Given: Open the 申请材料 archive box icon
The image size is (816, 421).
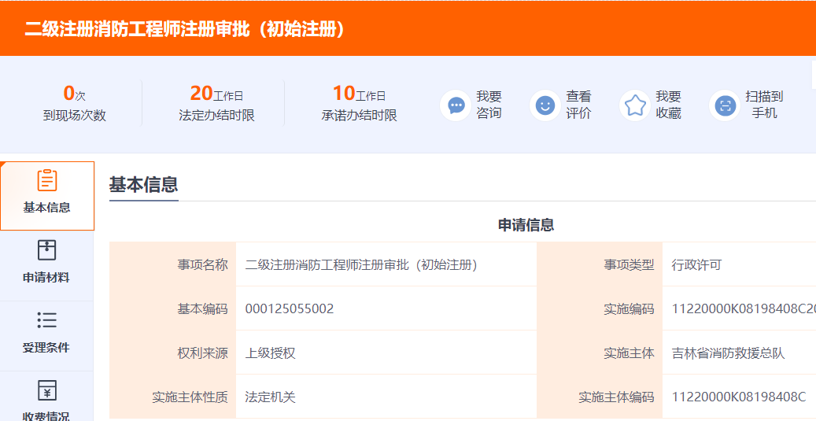Looking at the screenshot, I should [47, 250].
